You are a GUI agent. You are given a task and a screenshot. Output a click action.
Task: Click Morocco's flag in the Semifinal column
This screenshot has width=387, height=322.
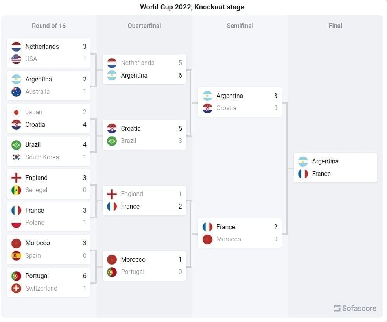point(207,239)
